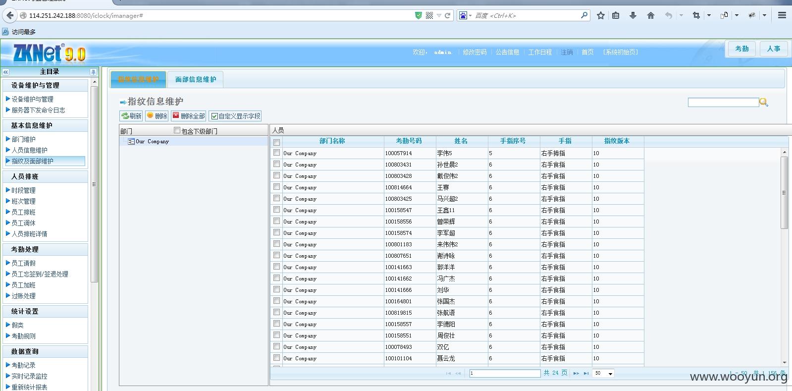The height and width of the screenshot is (391, 792).
Task: Open the 公告信息 link
Action: coord(507,52)
